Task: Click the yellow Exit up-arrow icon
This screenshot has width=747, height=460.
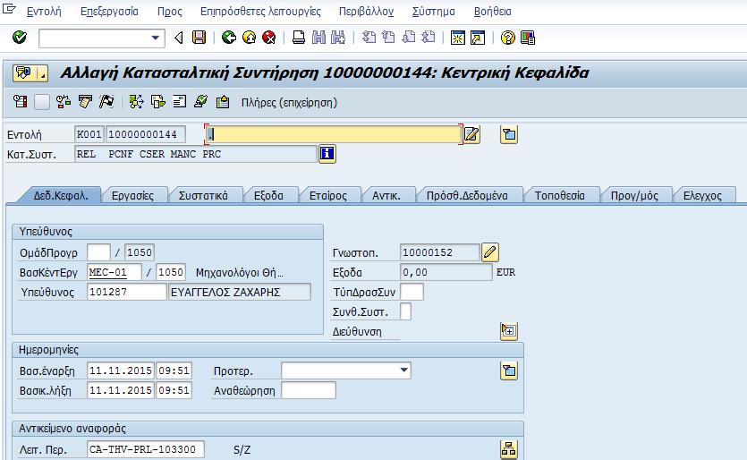Action: tap(250, 38)
